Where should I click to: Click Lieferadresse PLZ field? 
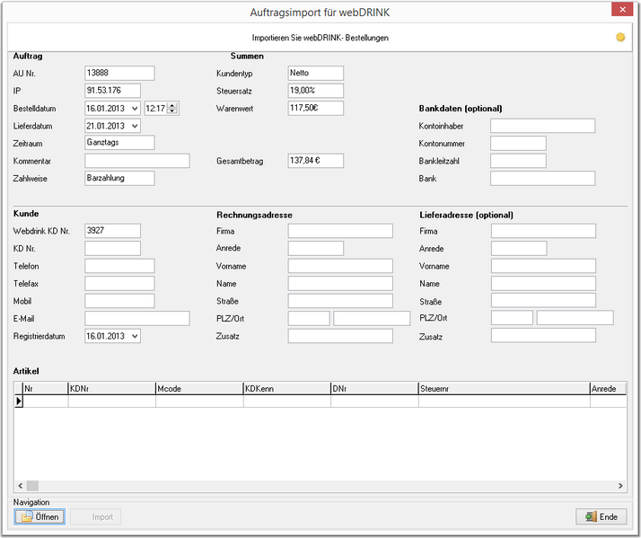[512, 318]
